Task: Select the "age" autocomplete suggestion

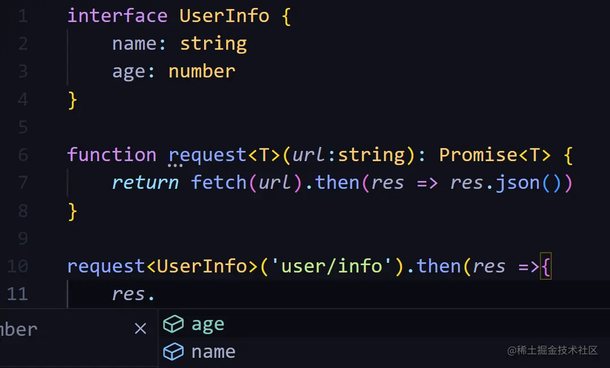Action: pyautogui.click(x=208, y=324)
